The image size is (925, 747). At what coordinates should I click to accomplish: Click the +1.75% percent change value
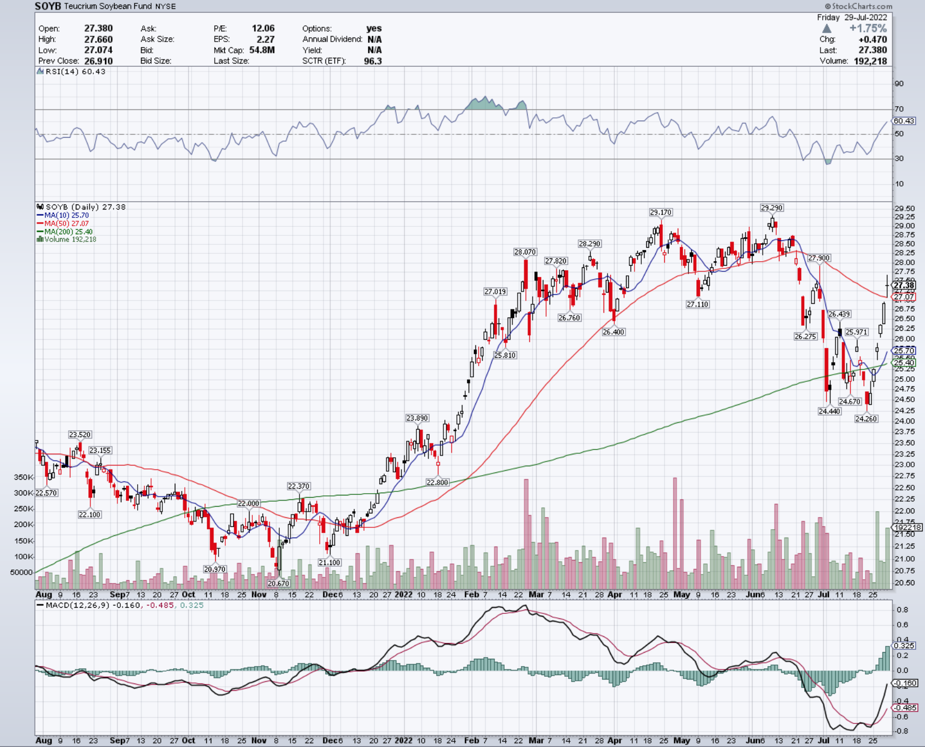868,29
